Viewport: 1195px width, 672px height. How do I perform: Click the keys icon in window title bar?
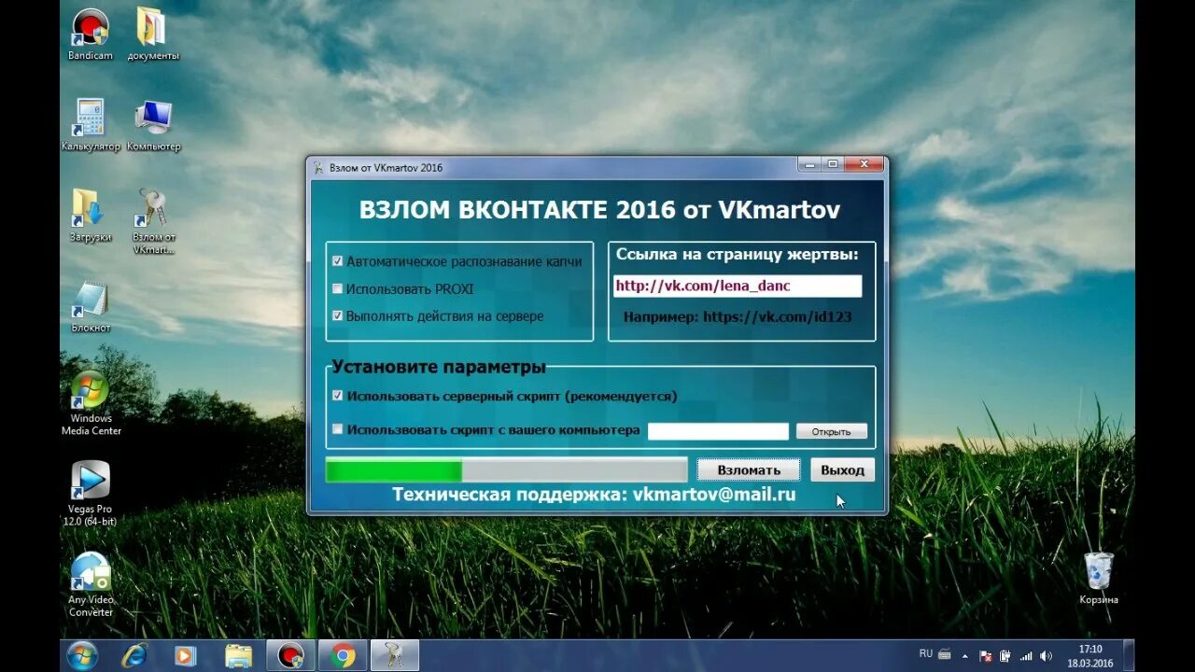pyautogui.click(x=318, y=168)
